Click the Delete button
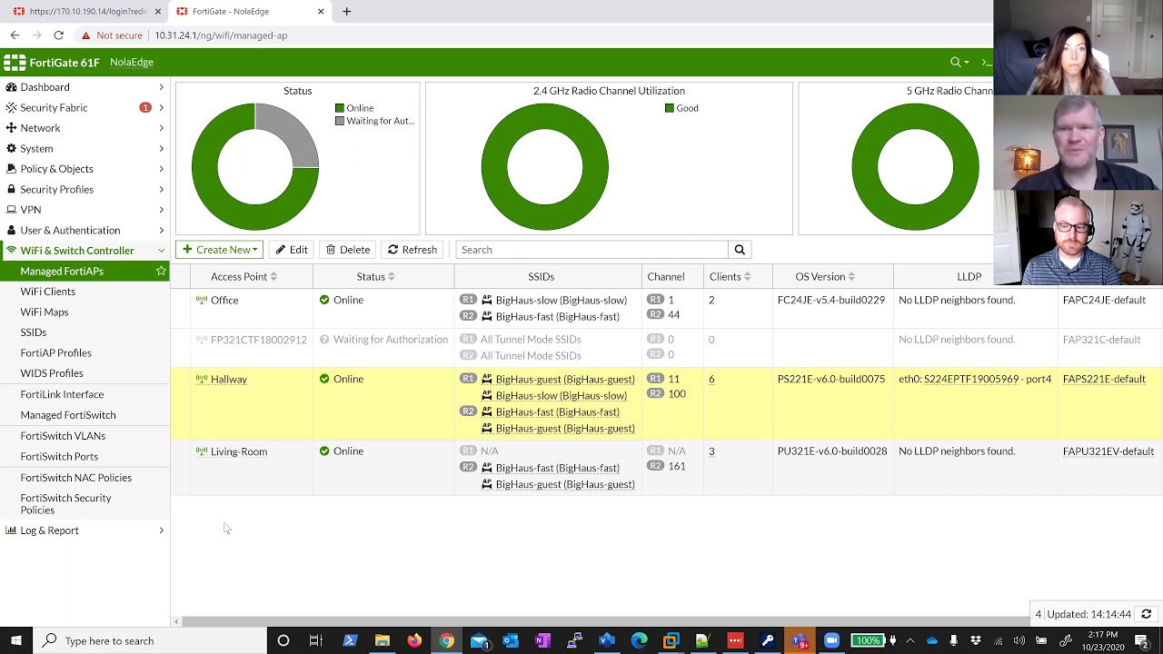 (348, 250)
